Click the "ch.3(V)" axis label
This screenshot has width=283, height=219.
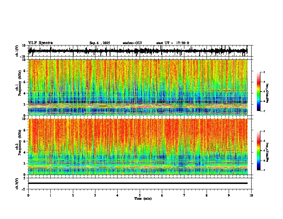(x=17, y=184)
